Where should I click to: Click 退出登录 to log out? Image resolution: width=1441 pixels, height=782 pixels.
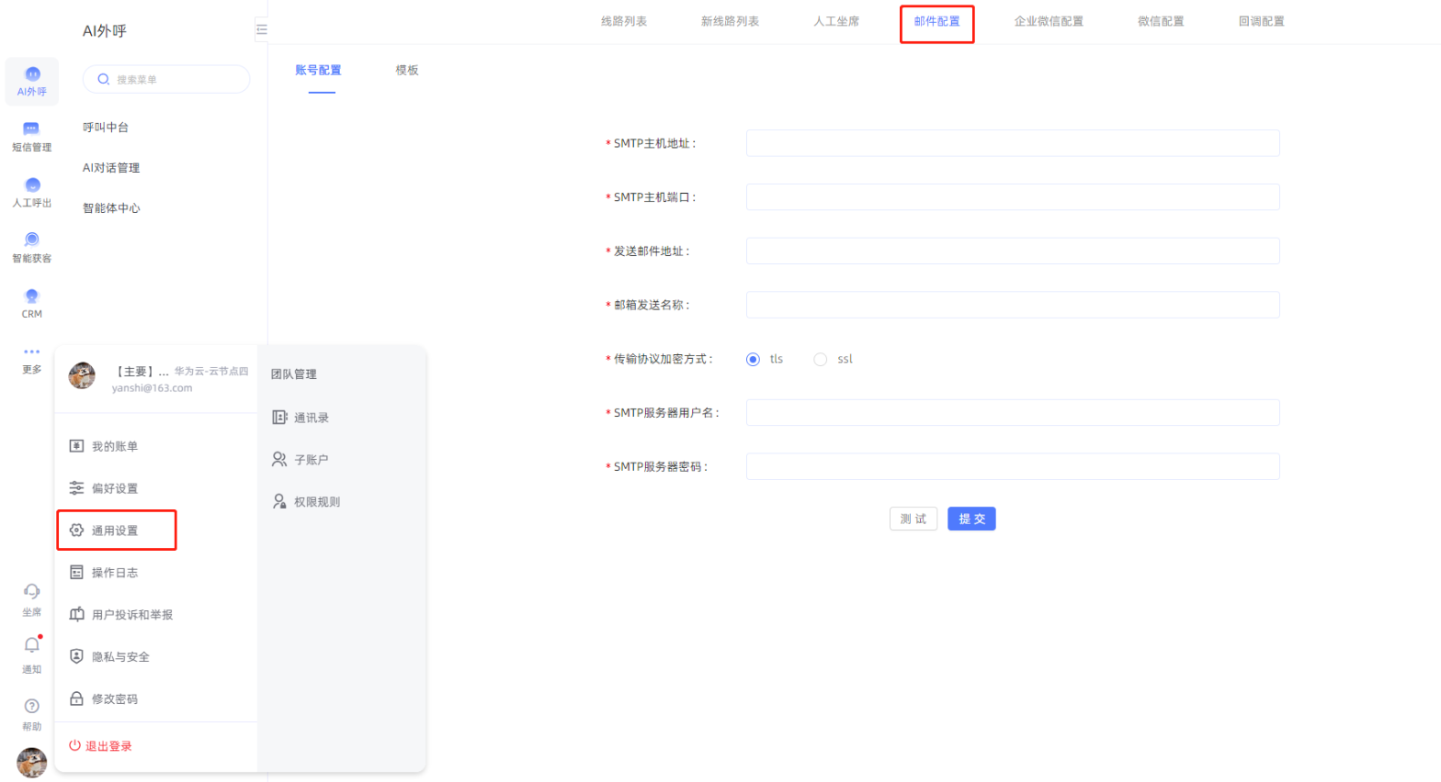(101, 746)
